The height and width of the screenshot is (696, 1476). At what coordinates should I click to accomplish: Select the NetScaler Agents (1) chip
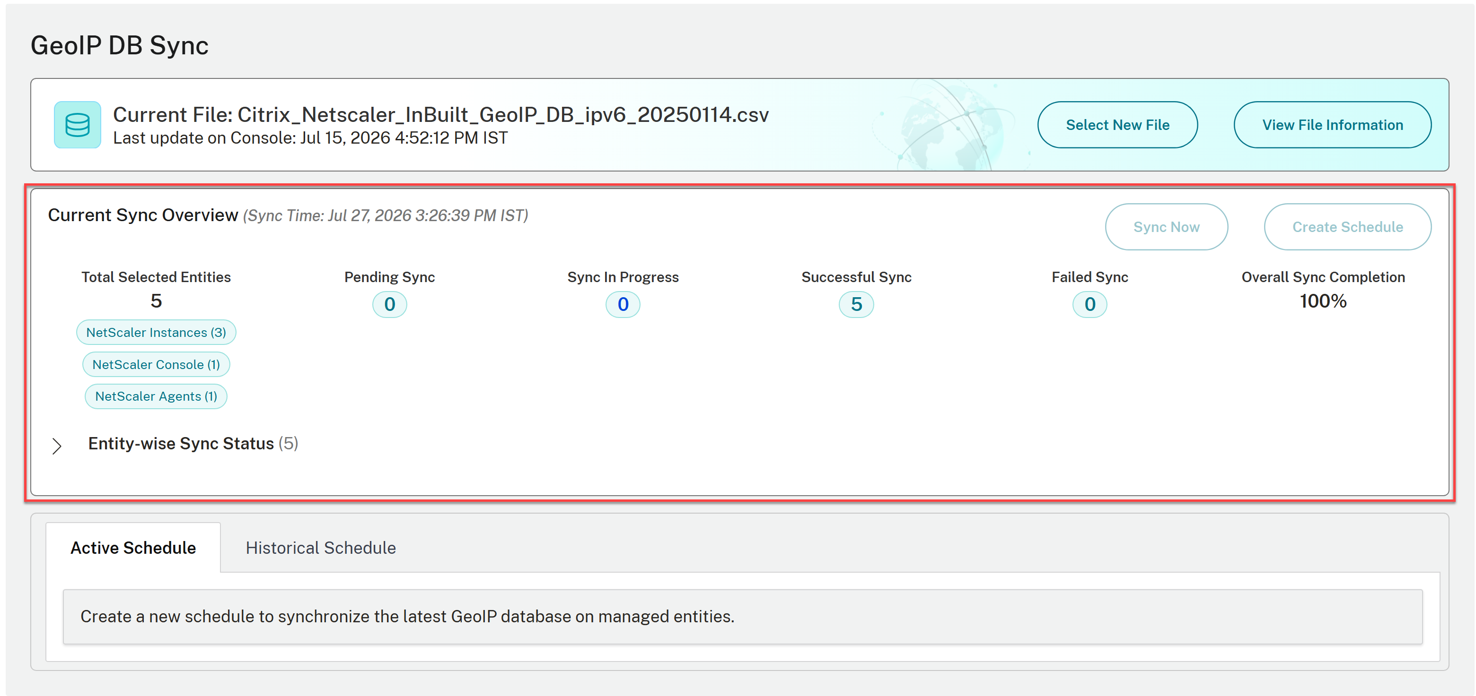(156, 396)
